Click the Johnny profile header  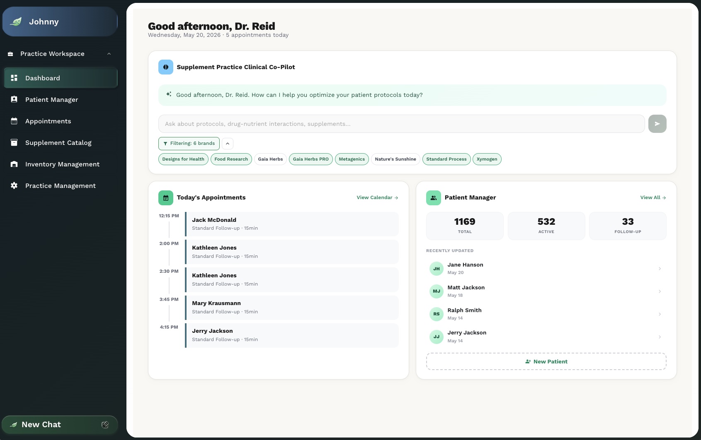click(60, 22)
